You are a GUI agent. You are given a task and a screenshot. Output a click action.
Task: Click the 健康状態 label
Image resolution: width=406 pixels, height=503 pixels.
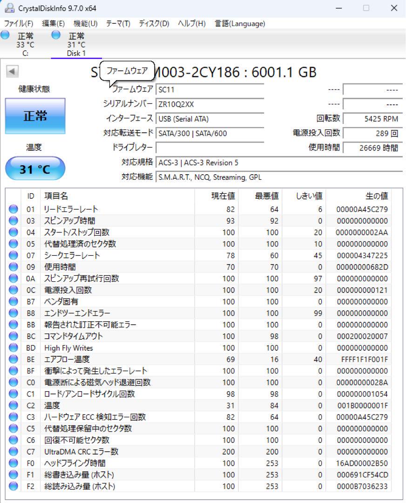[34, 89]
